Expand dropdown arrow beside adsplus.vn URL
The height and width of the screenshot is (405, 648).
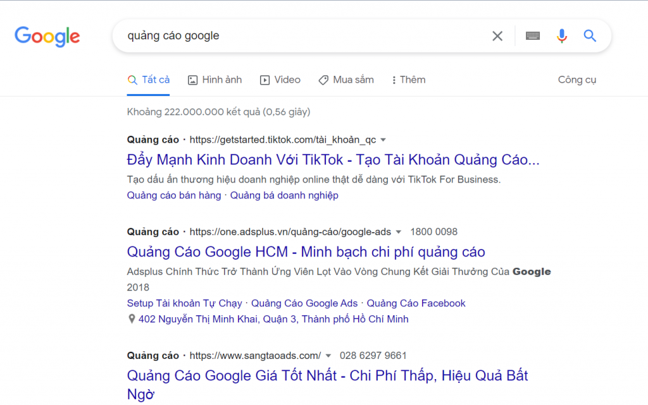399,232
